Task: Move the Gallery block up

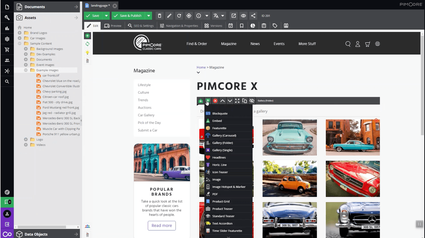Action: pyautogui.click(x=222, y=101)
